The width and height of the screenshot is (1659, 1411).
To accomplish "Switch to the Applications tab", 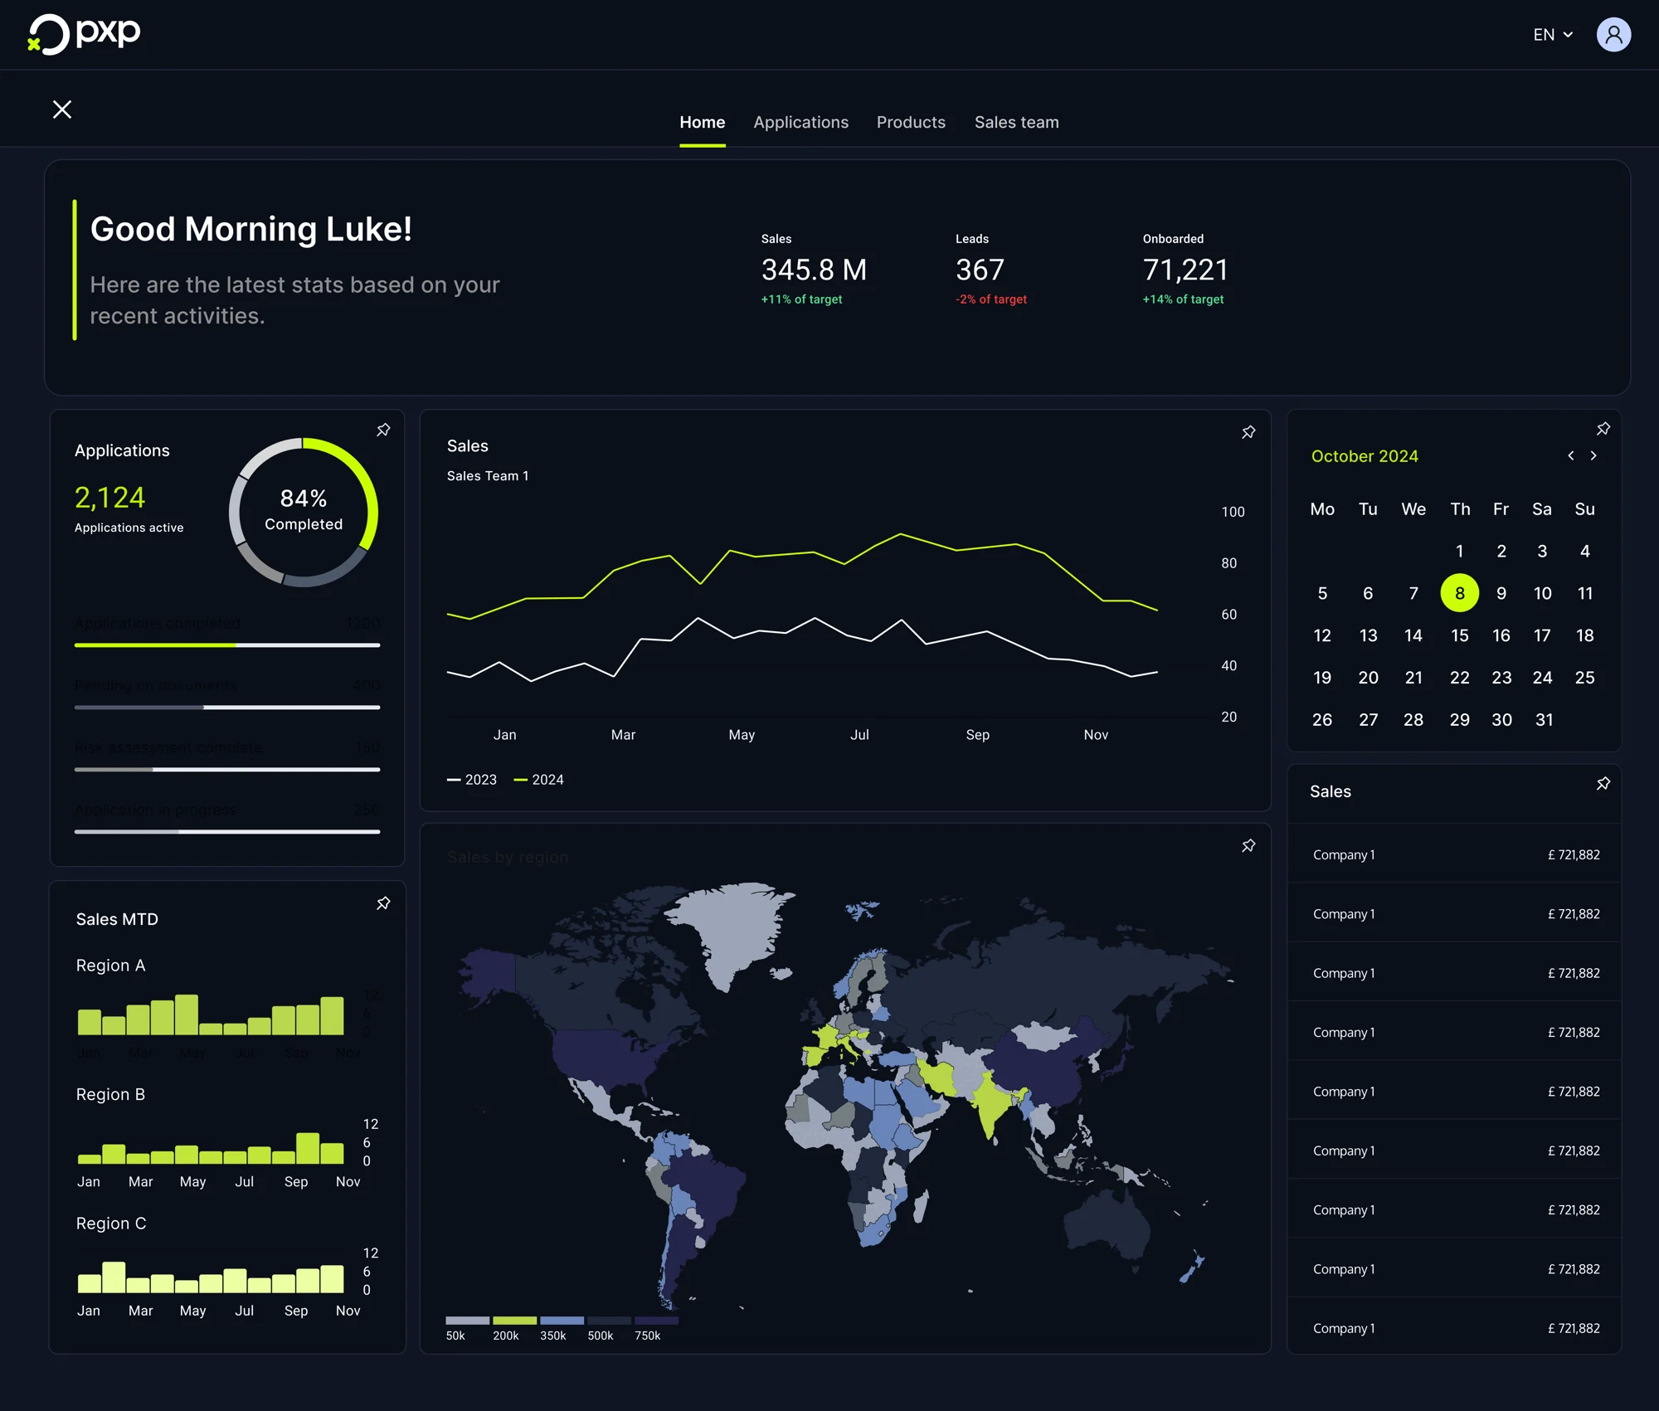I will click(x=800, y=122).
